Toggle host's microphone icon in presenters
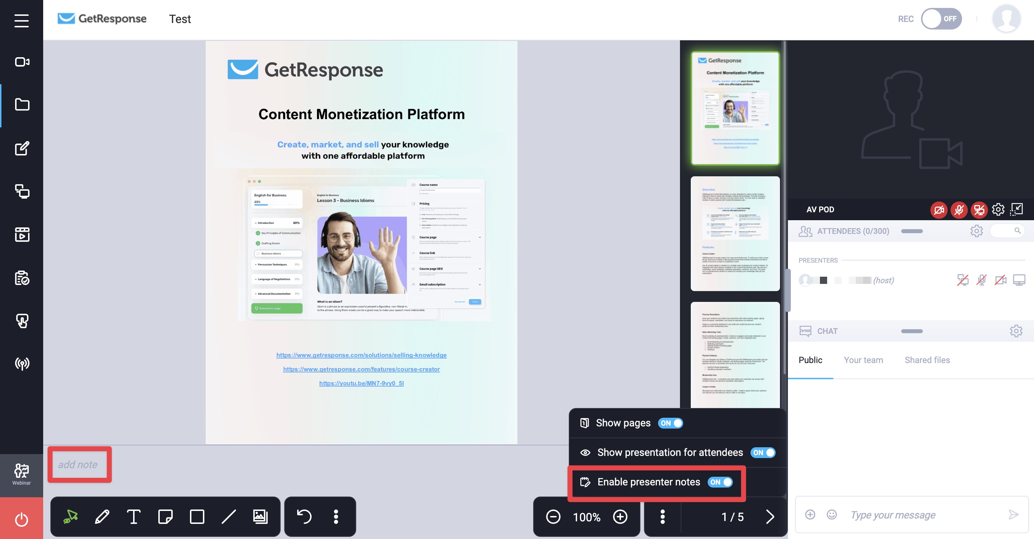 pyautogui.click(x=981, y=280)
